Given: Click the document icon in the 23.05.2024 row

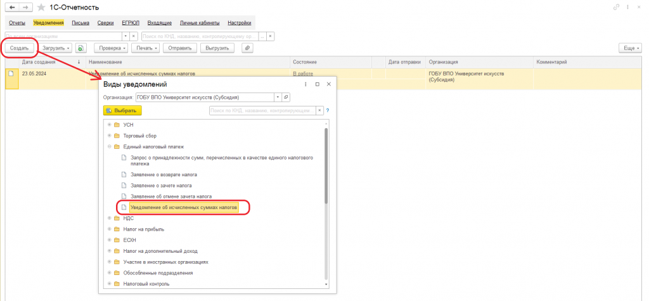Looking at the screenshot, I should 11,74.
